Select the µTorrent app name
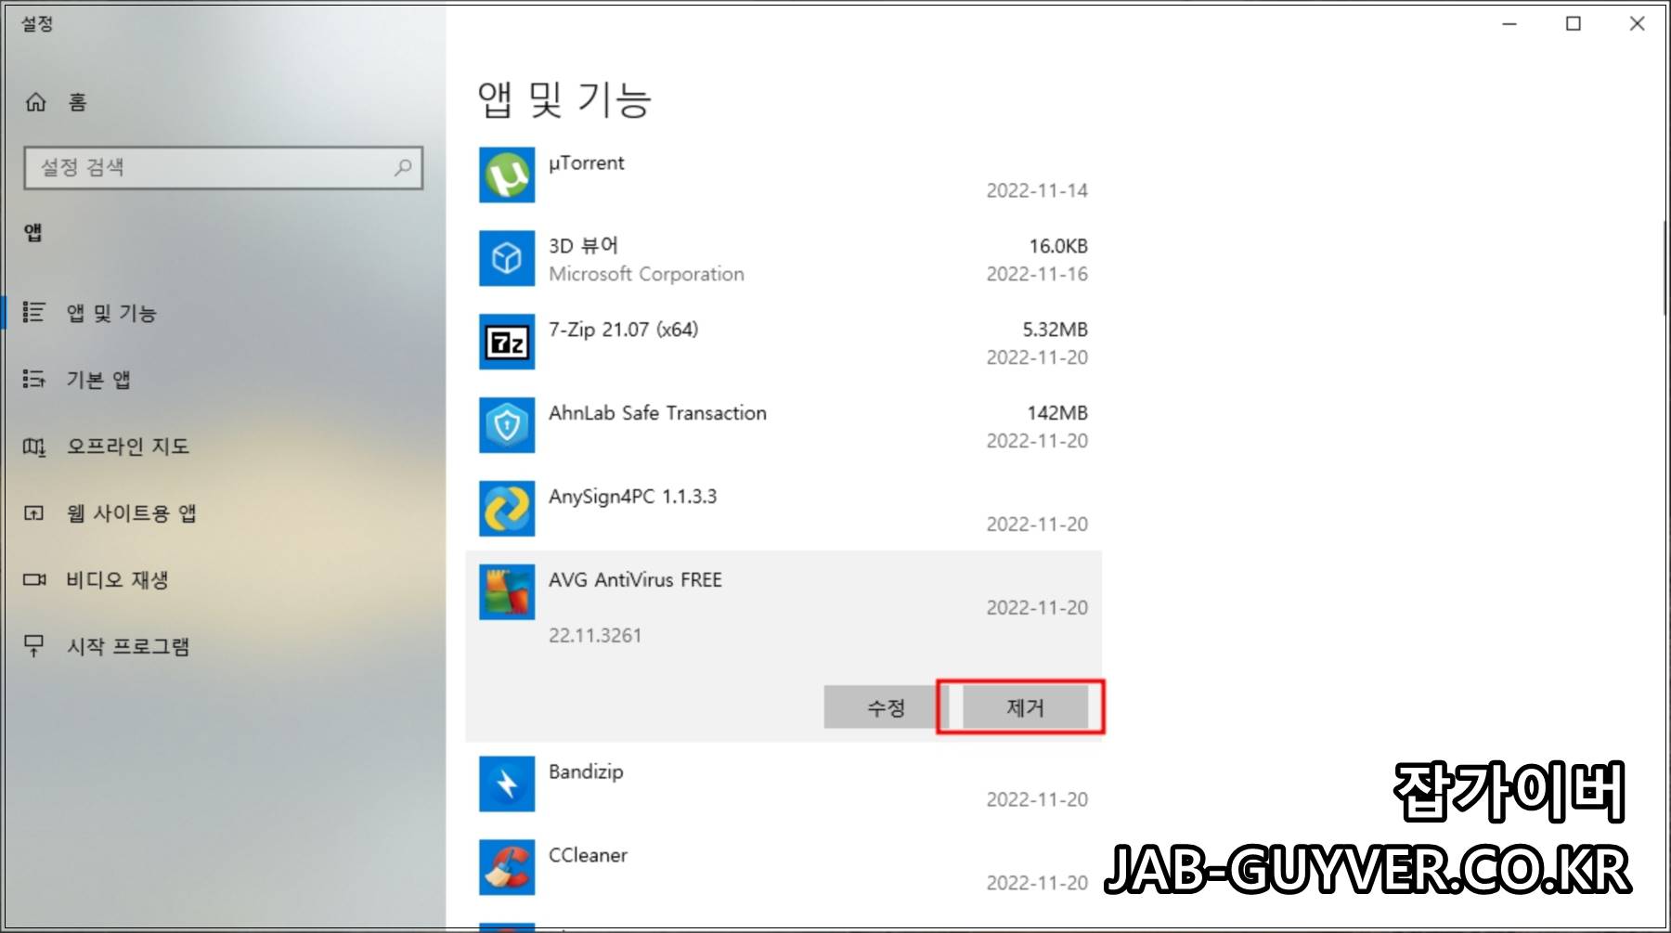1671x933 pixels. pos(586,163)
